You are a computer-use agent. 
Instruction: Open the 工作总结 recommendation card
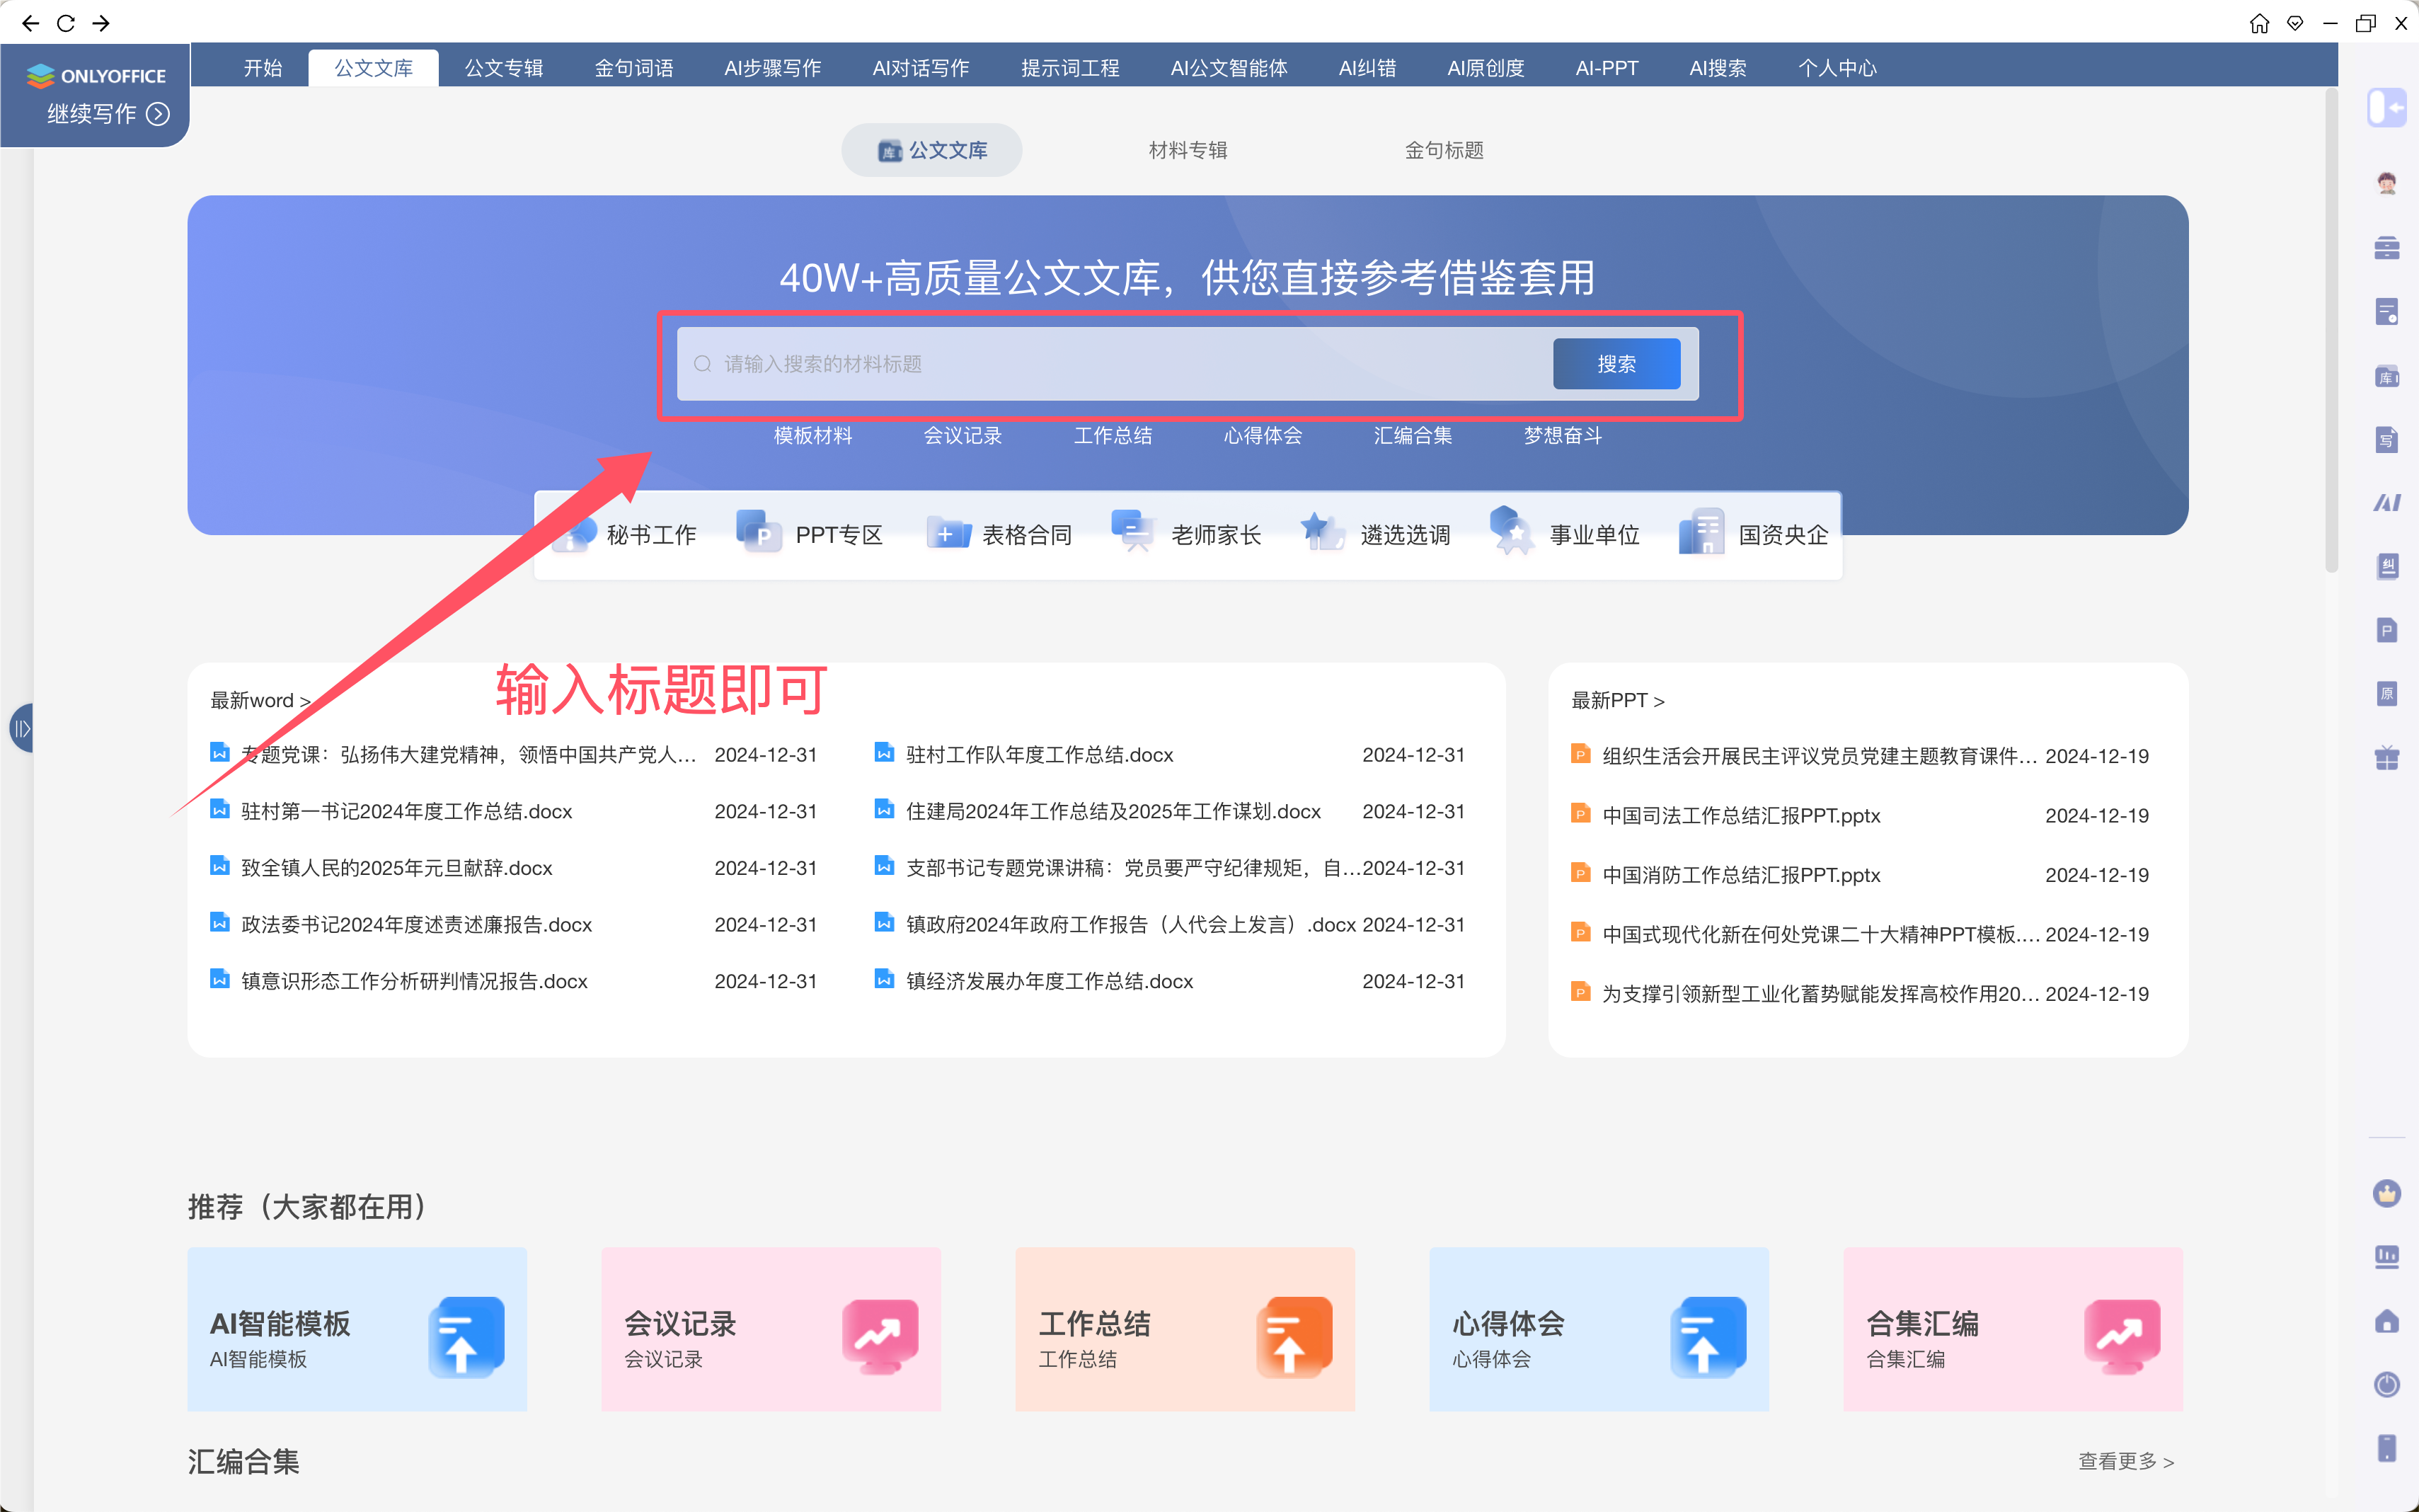coord(1185,1329)
